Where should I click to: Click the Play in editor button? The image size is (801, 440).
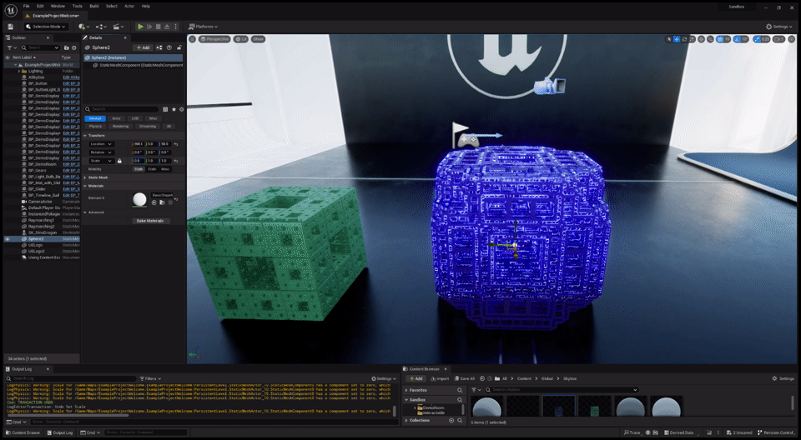point(140,27)
